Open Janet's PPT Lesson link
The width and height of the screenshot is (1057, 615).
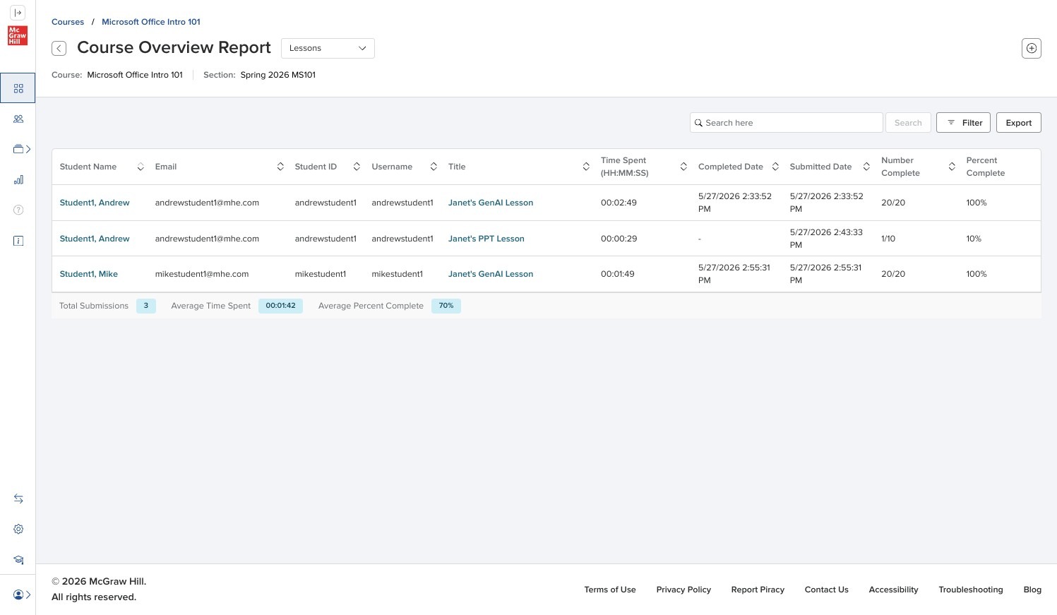coord(486,239)
